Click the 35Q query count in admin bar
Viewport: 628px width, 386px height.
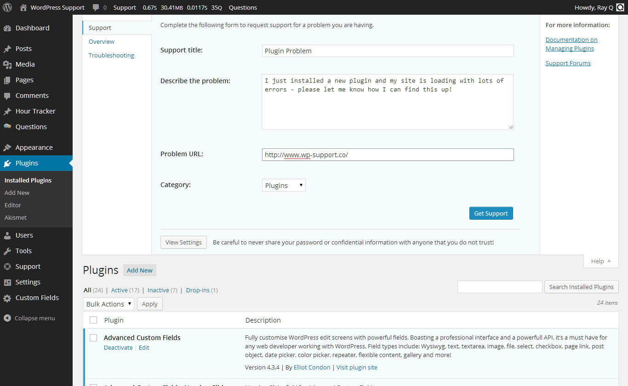pyautogui.click(x=217, y=7)
